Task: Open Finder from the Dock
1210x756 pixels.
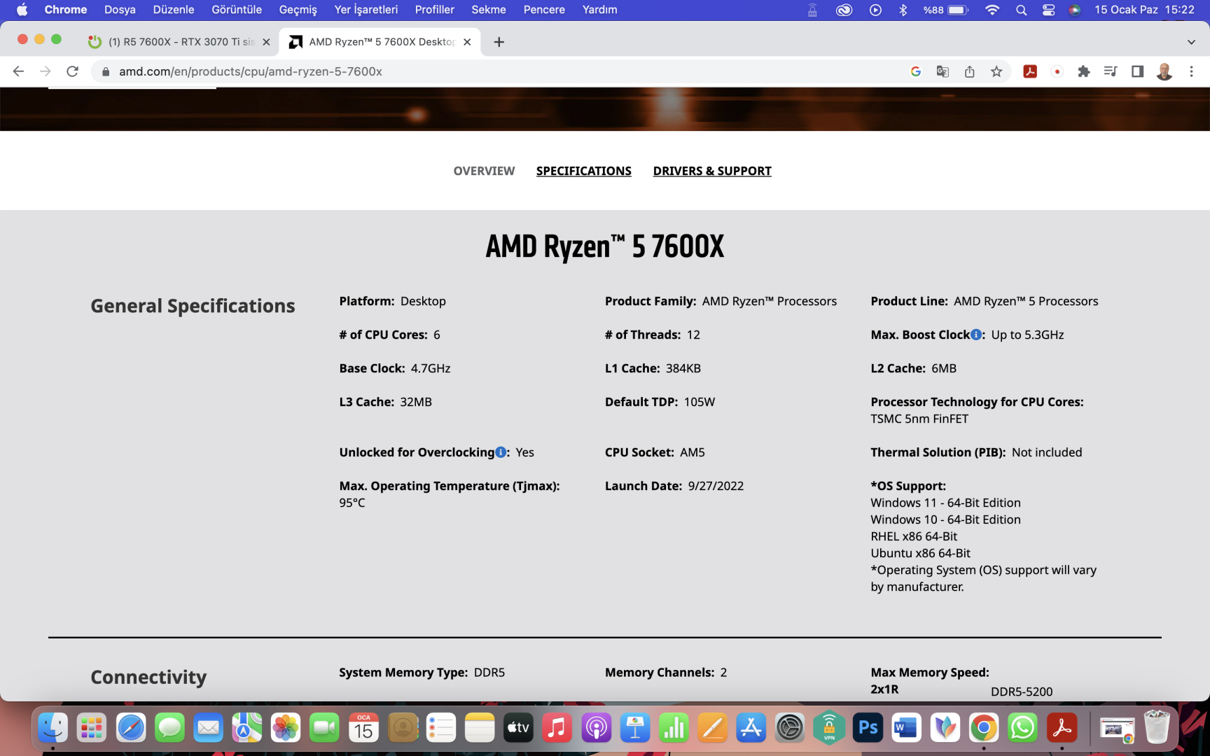Action: pos(53,728)
